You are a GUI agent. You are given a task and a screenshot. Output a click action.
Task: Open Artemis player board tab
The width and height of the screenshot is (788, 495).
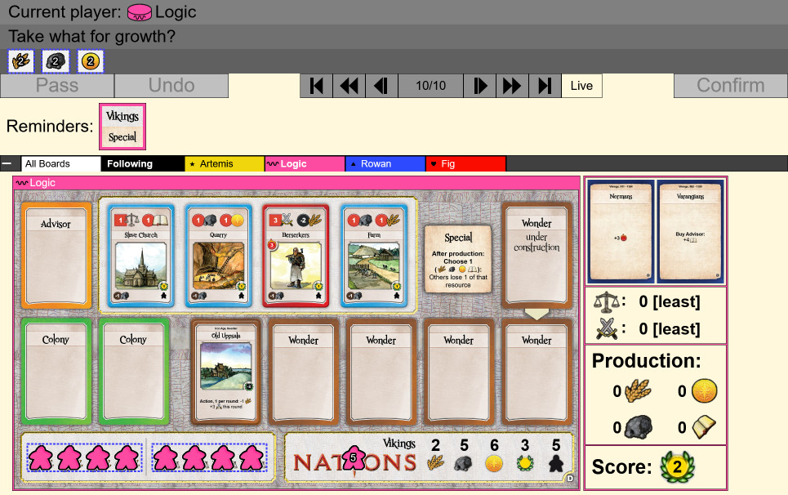coord(225,164)
